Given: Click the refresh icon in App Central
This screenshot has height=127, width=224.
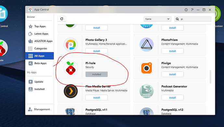Looking at the screenshot, I should (x=62, y=19).
